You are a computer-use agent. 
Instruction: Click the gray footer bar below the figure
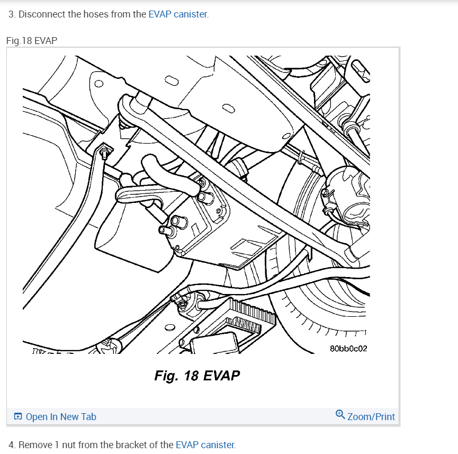(x=203, y=416)
